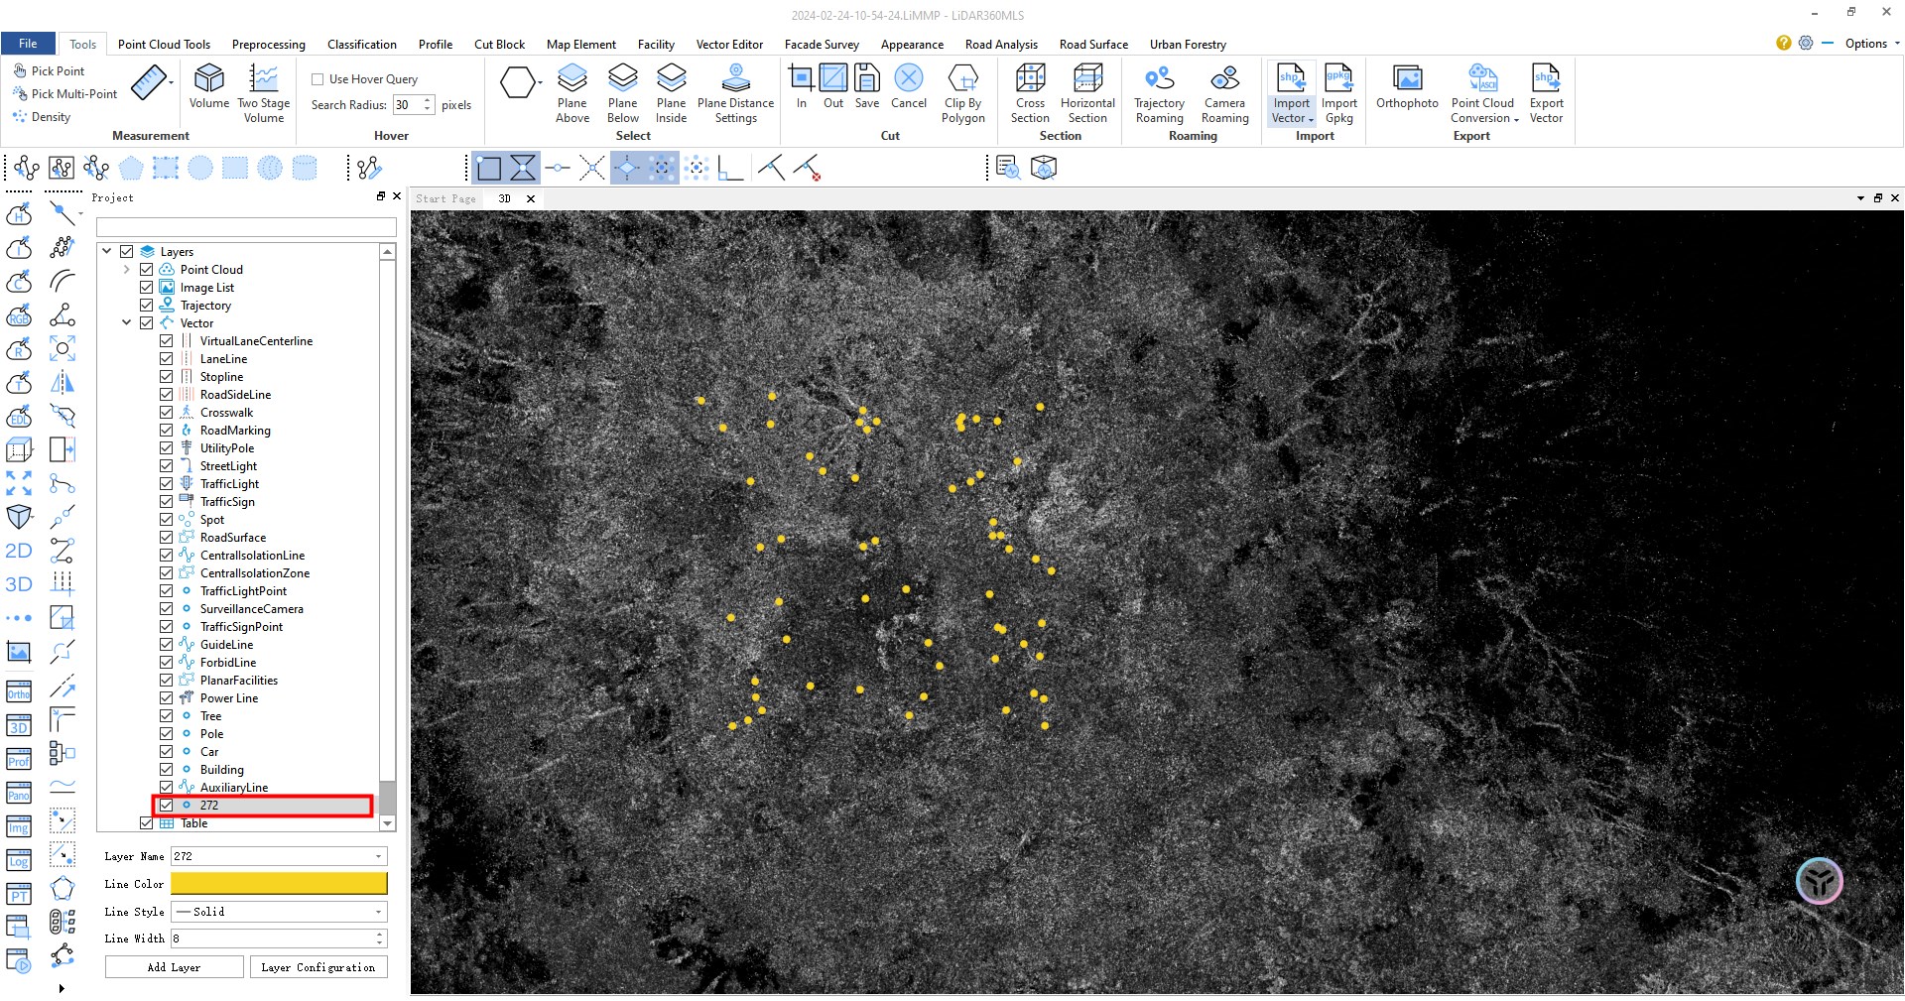This screenshot has width=1905, height=1001.
Task: Click Export Vector
Action: (x=1546, y=93)
